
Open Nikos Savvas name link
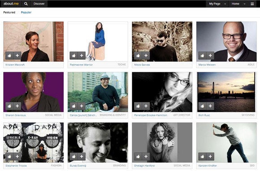click(x=142, y=65)
